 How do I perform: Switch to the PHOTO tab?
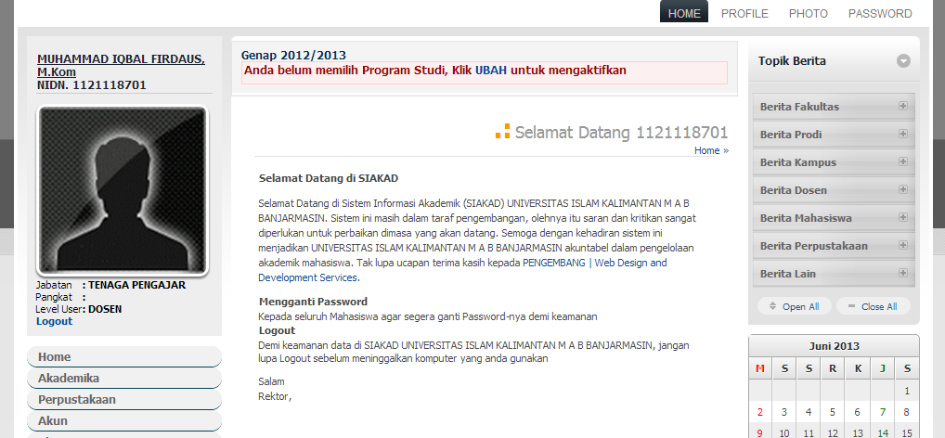[x=808, y=13]
